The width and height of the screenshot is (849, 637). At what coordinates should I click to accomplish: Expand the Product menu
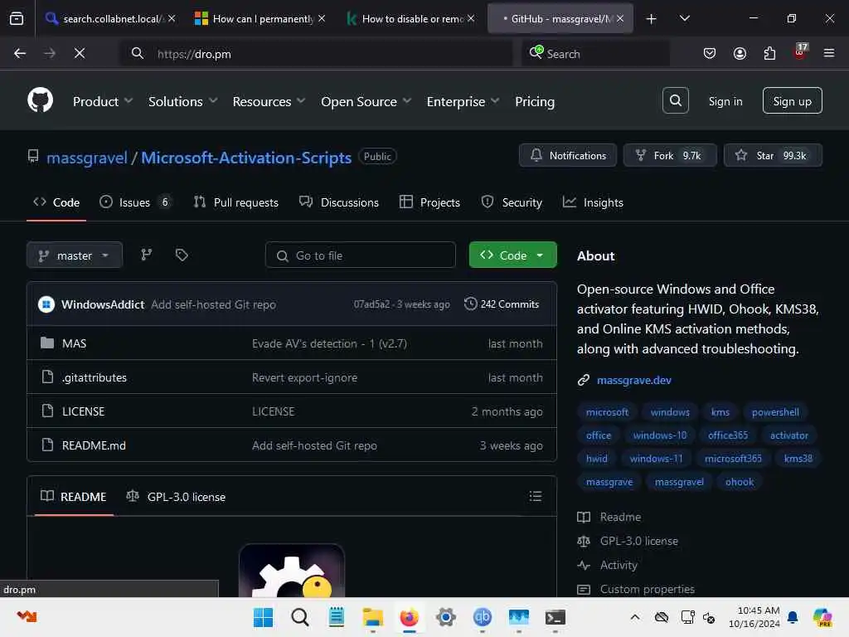coord(103,101)
